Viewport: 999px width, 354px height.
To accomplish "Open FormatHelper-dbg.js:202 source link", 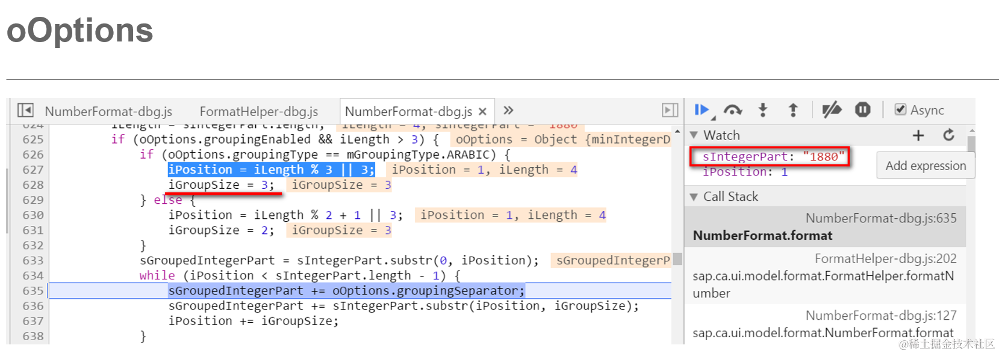I will [x=885, y=258].
